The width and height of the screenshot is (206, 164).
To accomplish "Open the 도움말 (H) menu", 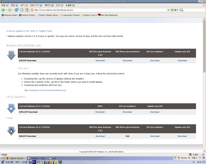I will point(70,5).
